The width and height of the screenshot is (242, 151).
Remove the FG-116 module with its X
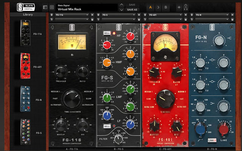click(x=92, y=15)
